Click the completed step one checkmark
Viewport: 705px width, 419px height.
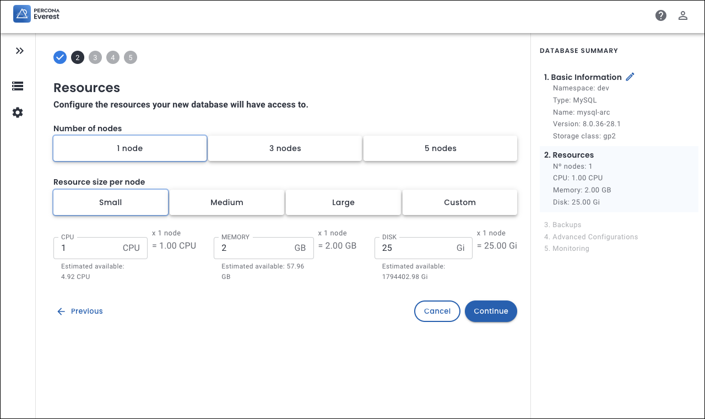point(60,57)
